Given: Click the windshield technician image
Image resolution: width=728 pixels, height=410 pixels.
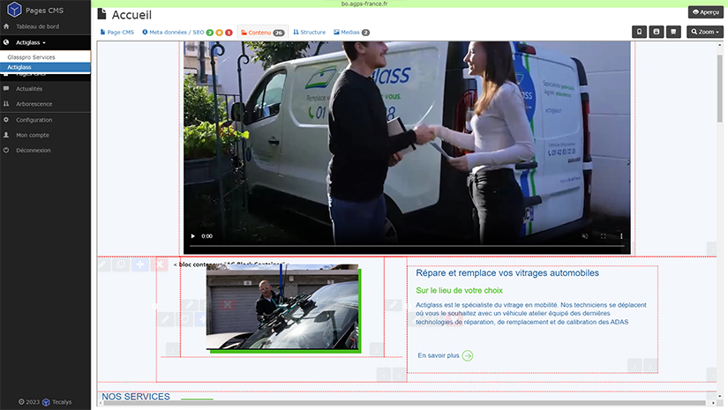Looking at the screenshot, I should [283, 309].
